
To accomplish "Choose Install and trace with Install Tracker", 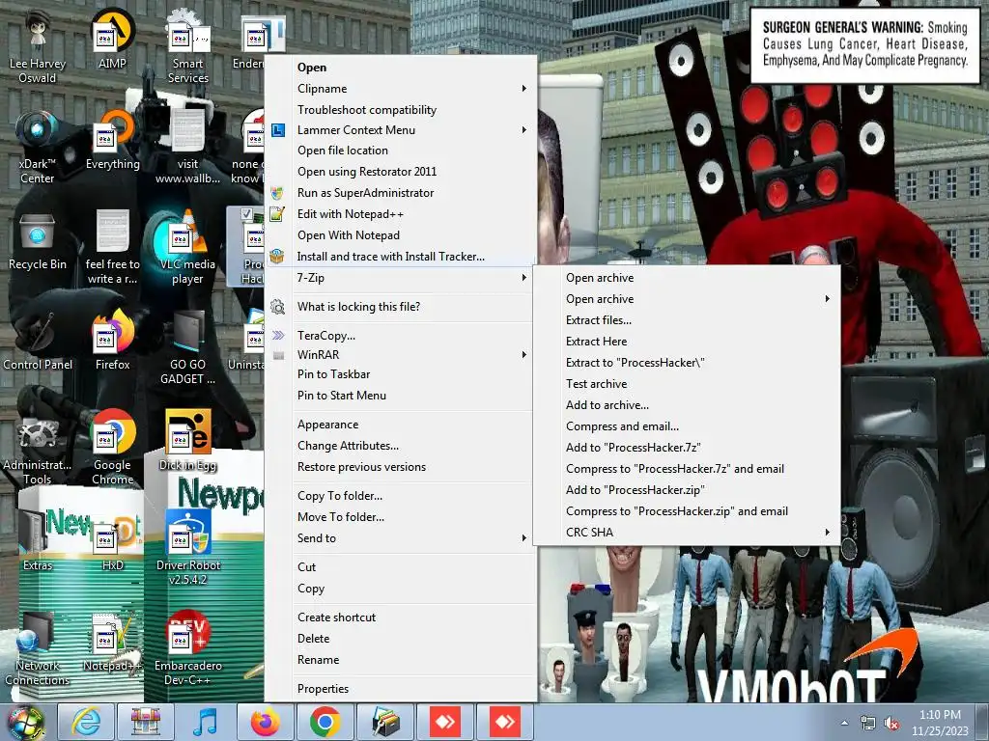I will 402,257.
